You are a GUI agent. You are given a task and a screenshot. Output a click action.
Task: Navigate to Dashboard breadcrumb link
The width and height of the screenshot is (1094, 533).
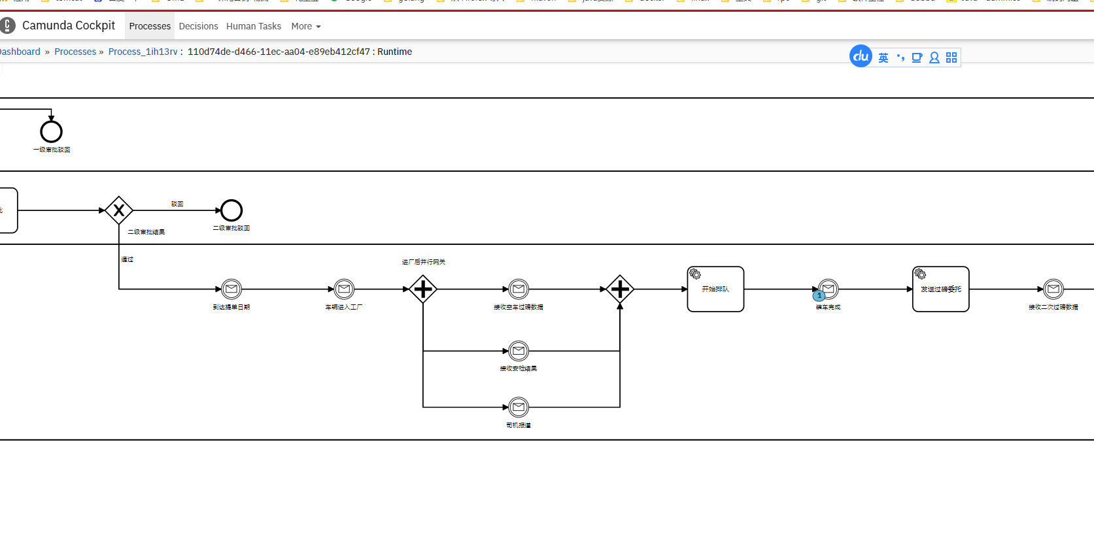[20, 52]
